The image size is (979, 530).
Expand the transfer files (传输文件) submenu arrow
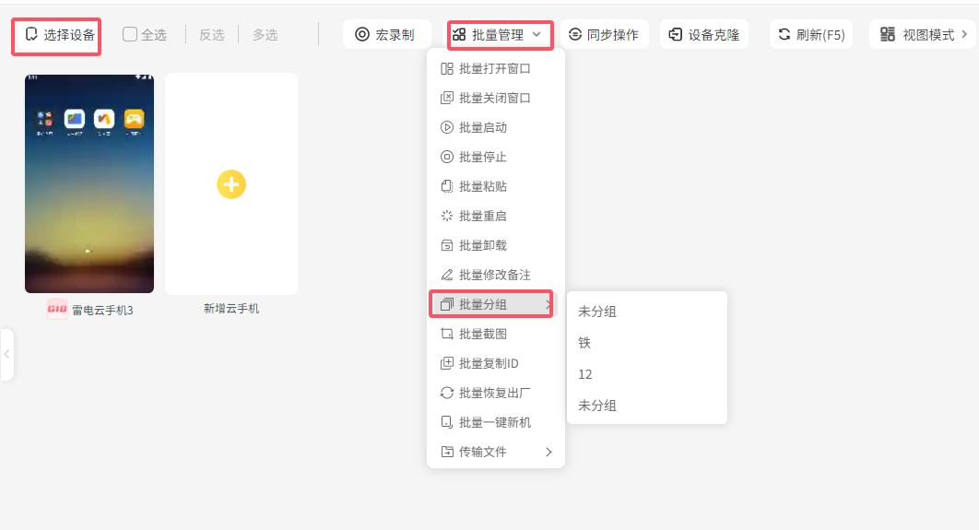click(548, 452)
